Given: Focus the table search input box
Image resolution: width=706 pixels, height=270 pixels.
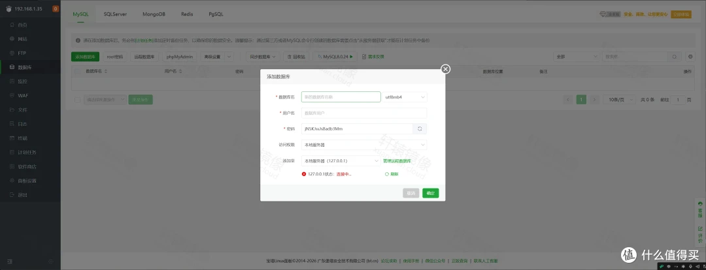Looking at the screenshot, I should (x=635, y=57).
